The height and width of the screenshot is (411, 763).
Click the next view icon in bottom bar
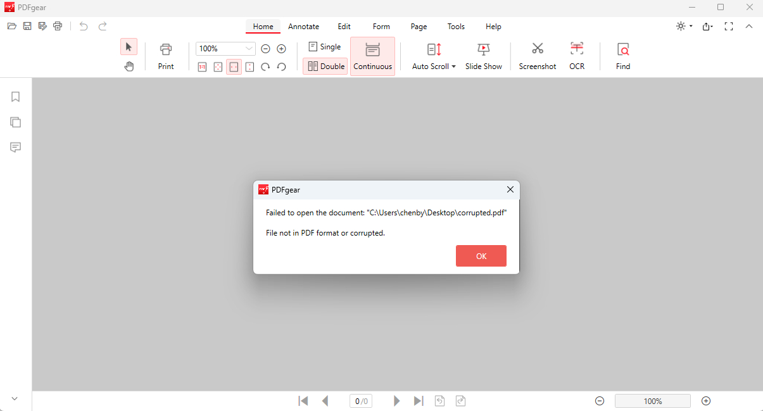click(461, 401)
